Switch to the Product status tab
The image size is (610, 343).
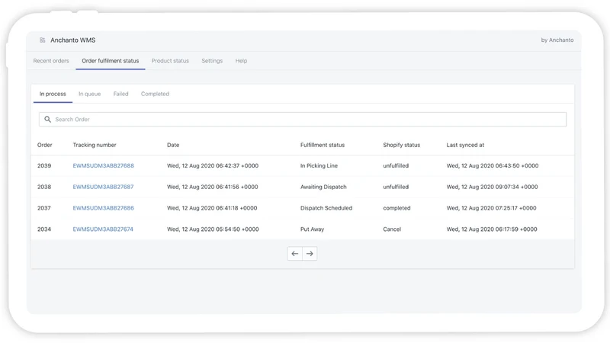pos(170,61)
